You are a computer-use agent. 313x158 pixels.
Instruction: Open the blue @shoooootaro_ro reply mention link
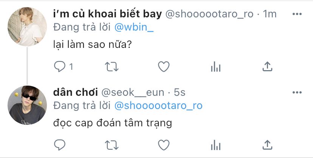[x=158, y=106]
